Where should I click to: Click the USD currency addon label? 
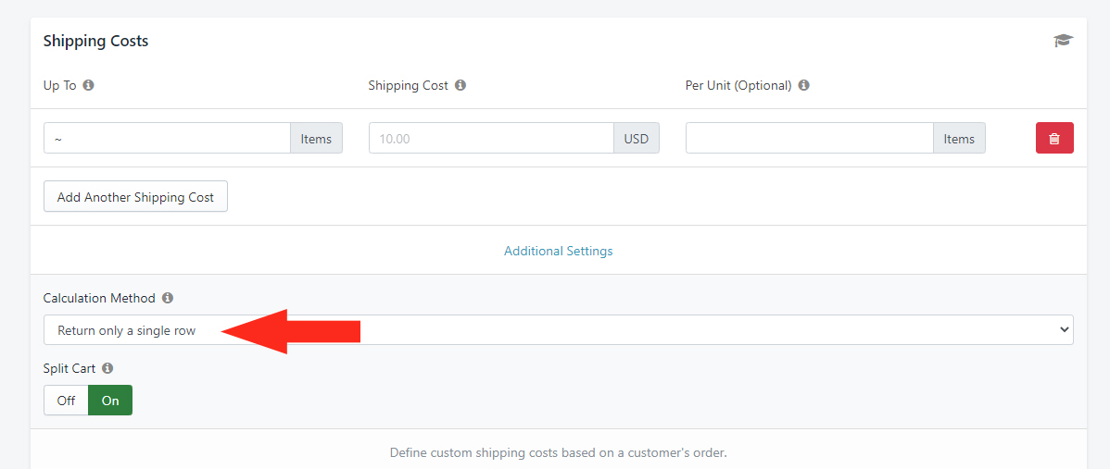point(637,139)
